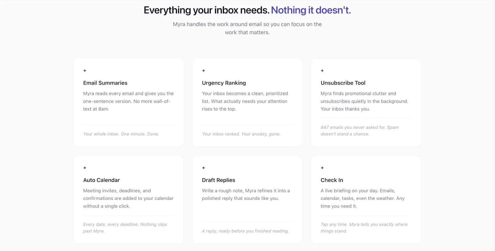Open the Unsubscribe Tool card title

343,83
